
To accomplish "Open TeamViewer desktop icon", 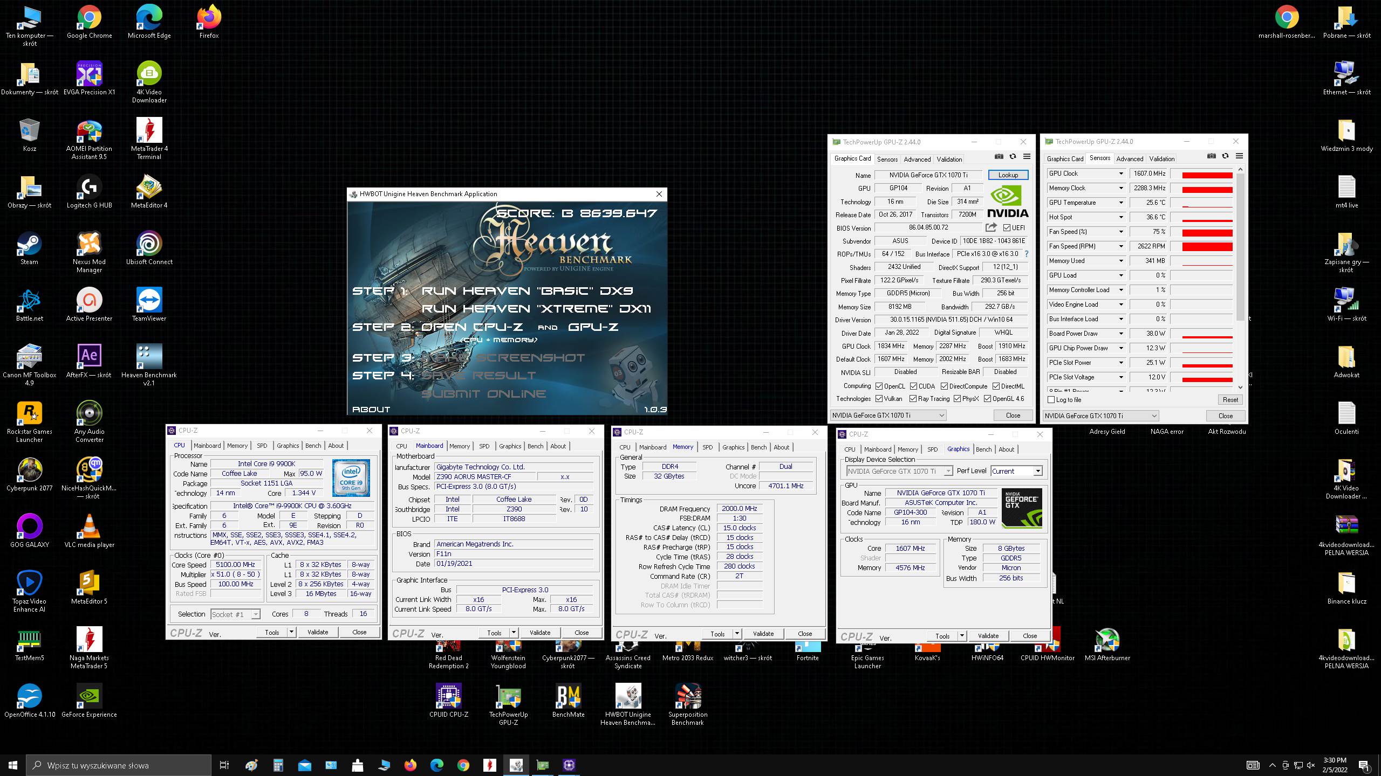I will tap(149, 305).
